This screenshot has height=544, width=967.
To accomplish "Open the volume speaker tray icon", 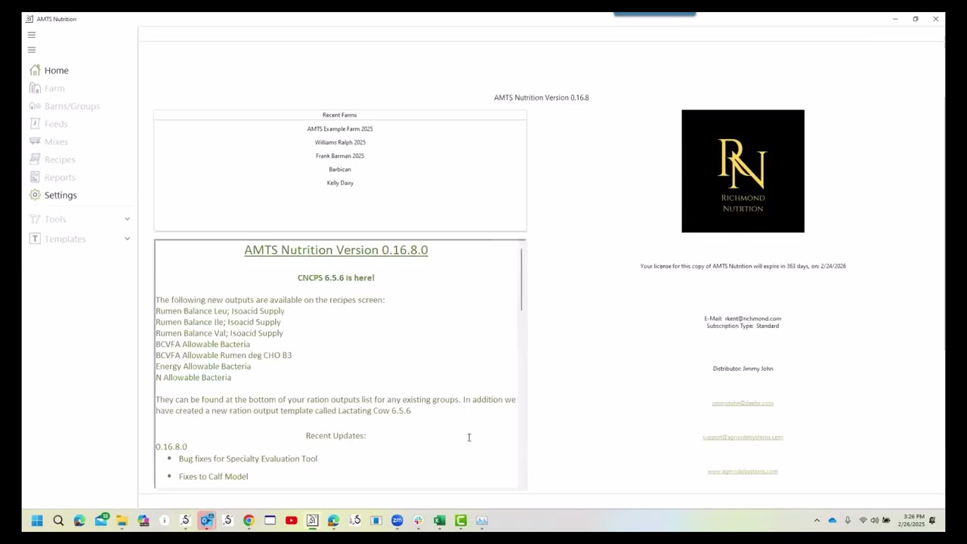I will click(875, 521).
